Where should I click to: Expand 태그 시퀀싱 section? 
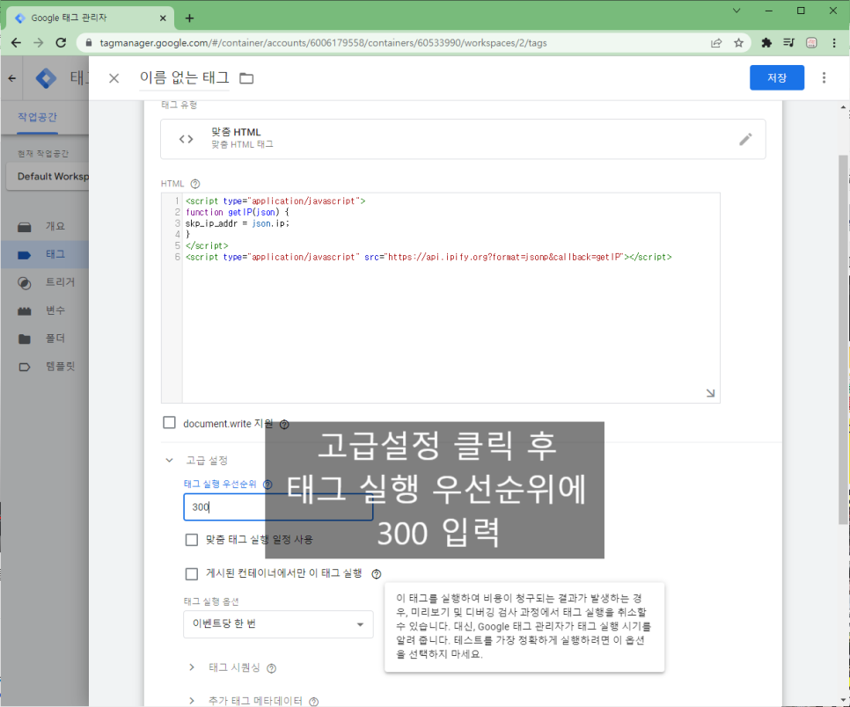coord(191,667)
